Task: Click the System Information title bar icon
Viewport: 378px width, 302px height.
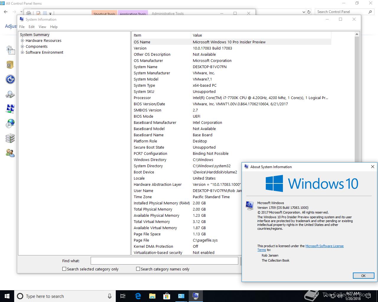Action: coord(22,19)
